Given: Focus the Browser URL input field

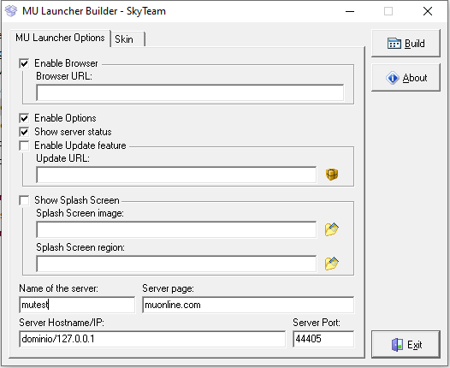Looking at the screenshot, I should coord(190,92).
